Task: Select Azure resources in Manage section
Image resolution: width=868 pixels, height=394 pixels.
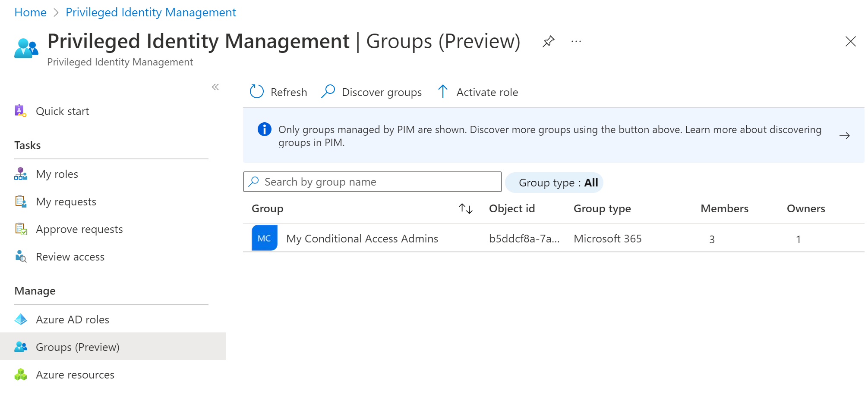Action: pos(75,375)
